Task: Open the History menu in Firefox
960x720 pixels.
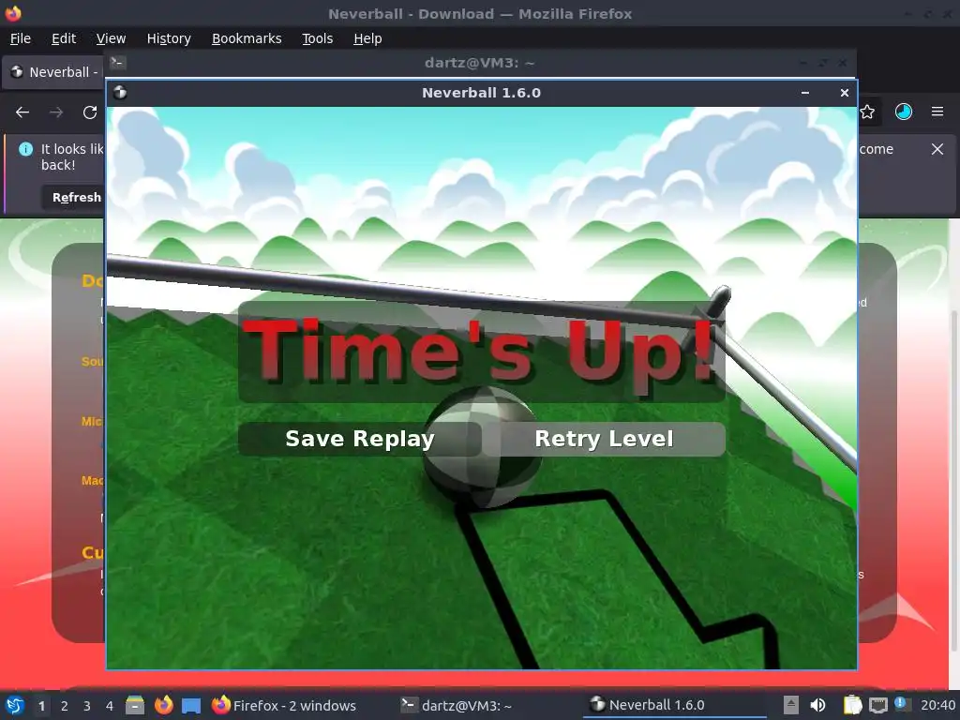Action: pyautogui.click(x=169, y=38)
